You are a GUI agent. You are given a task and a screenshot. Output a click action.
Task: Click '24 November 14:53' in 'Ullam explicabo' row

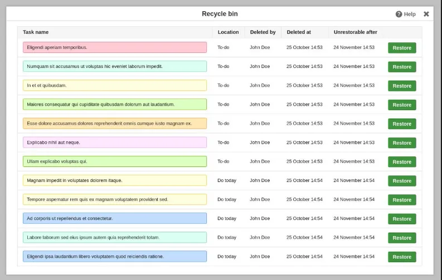pyautogui.click(x=354, y=161)
